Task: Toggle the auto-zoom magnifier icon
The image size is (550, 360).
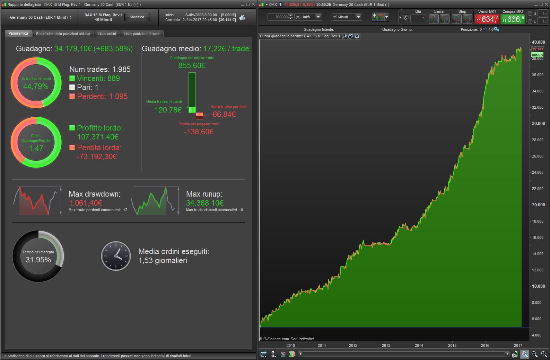Action: 525,354
